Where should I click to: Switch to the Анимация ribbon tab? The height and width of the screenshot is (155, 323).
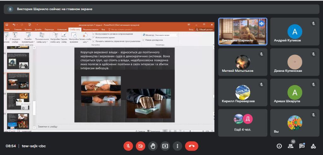pyautogui.click(x=62, y=29)
